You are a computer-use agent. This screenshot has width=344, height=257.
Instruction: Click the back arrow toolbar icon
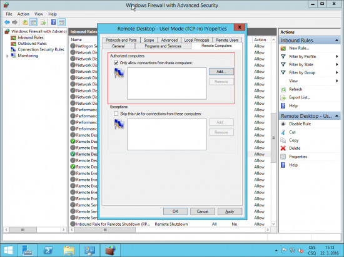(7, 22)
